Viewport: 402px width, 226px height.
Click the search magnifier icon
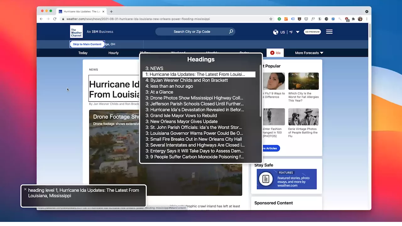point(231,31)
